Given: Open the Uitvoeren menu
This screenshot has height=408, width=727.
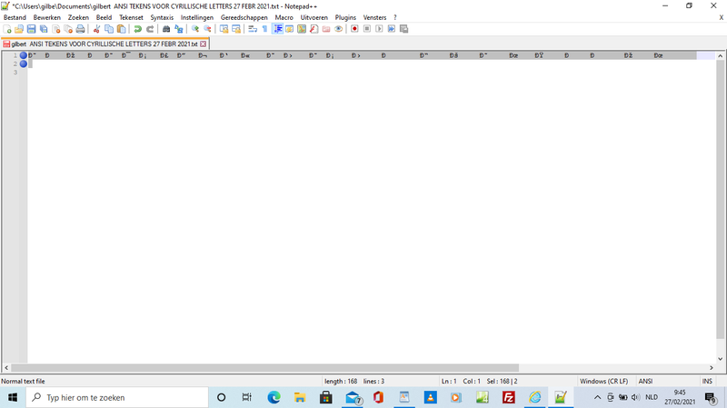Looking at the screenshot, I should [x=314, y=17].
